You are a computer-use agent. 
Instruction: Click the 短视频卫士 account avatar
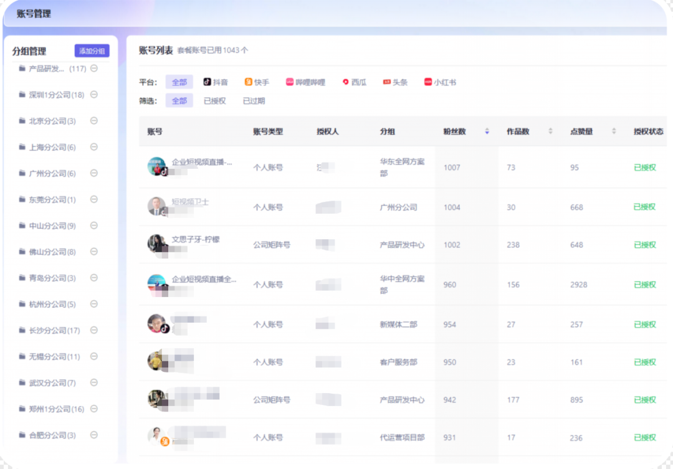click(156, 206)
